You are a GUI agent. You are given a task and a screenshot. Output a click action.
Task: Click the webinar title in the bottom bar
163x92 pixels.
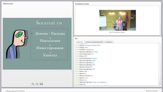(15, 91)
